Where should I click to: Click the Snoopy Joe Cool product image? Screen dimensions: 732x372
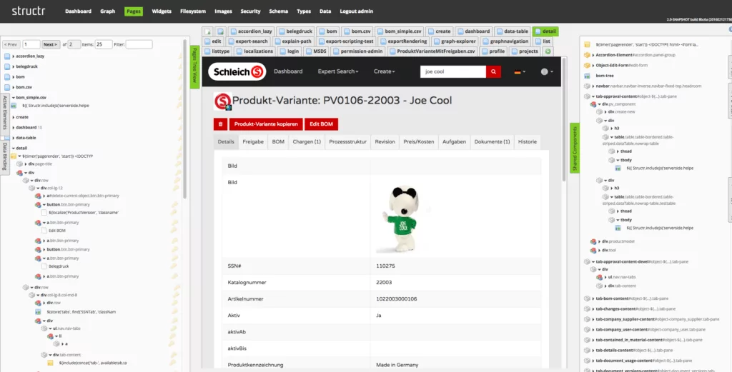tap(402, 219)
